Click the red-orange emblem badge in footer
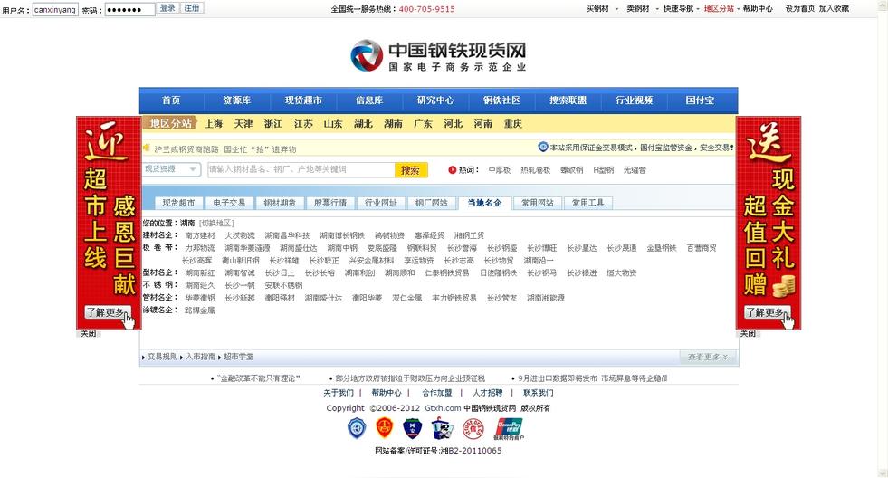This screenshot has width=888, height=478. [x=385, y=428]
